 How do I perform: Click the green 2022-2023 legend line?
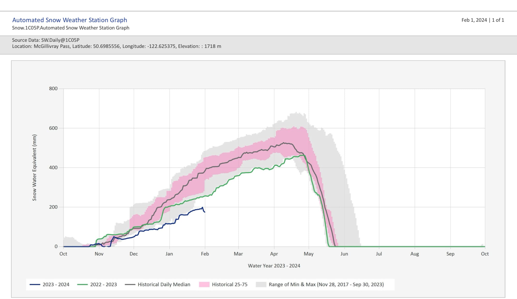coord(82,284)
